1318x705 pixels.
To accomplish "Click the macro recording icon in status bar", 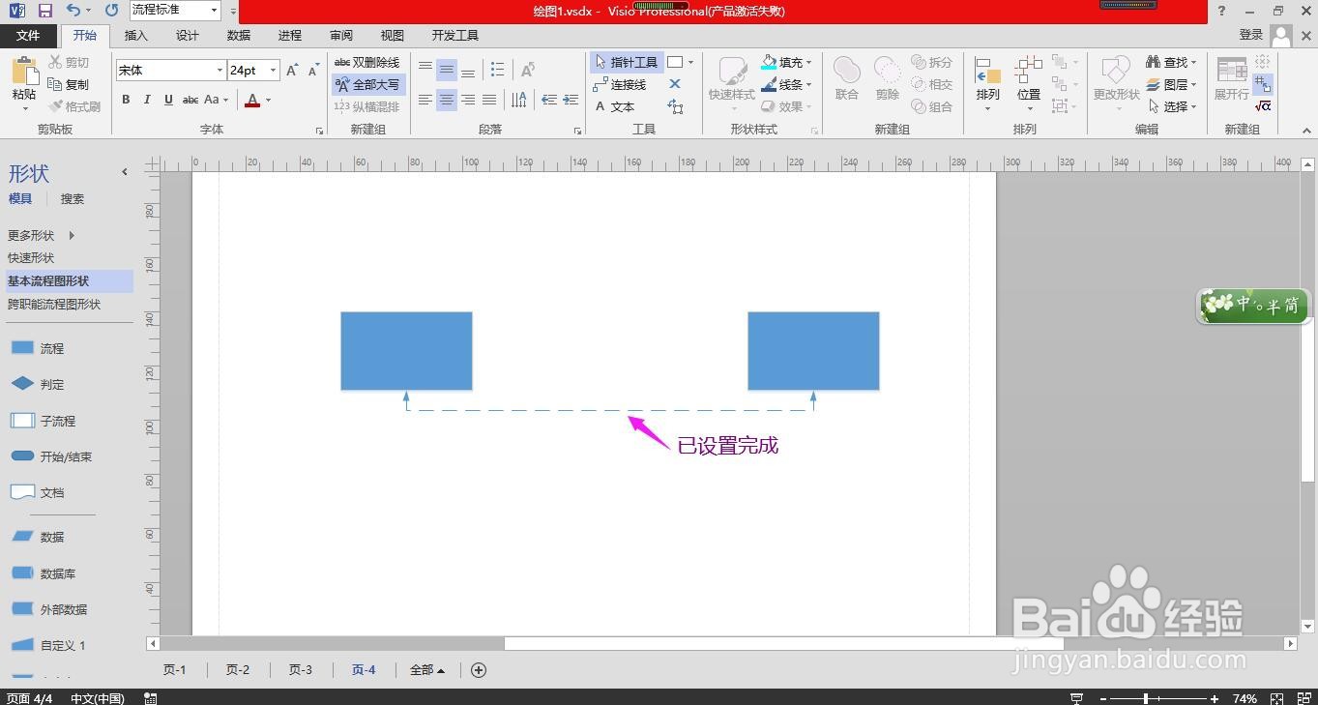I will point(151,698).
